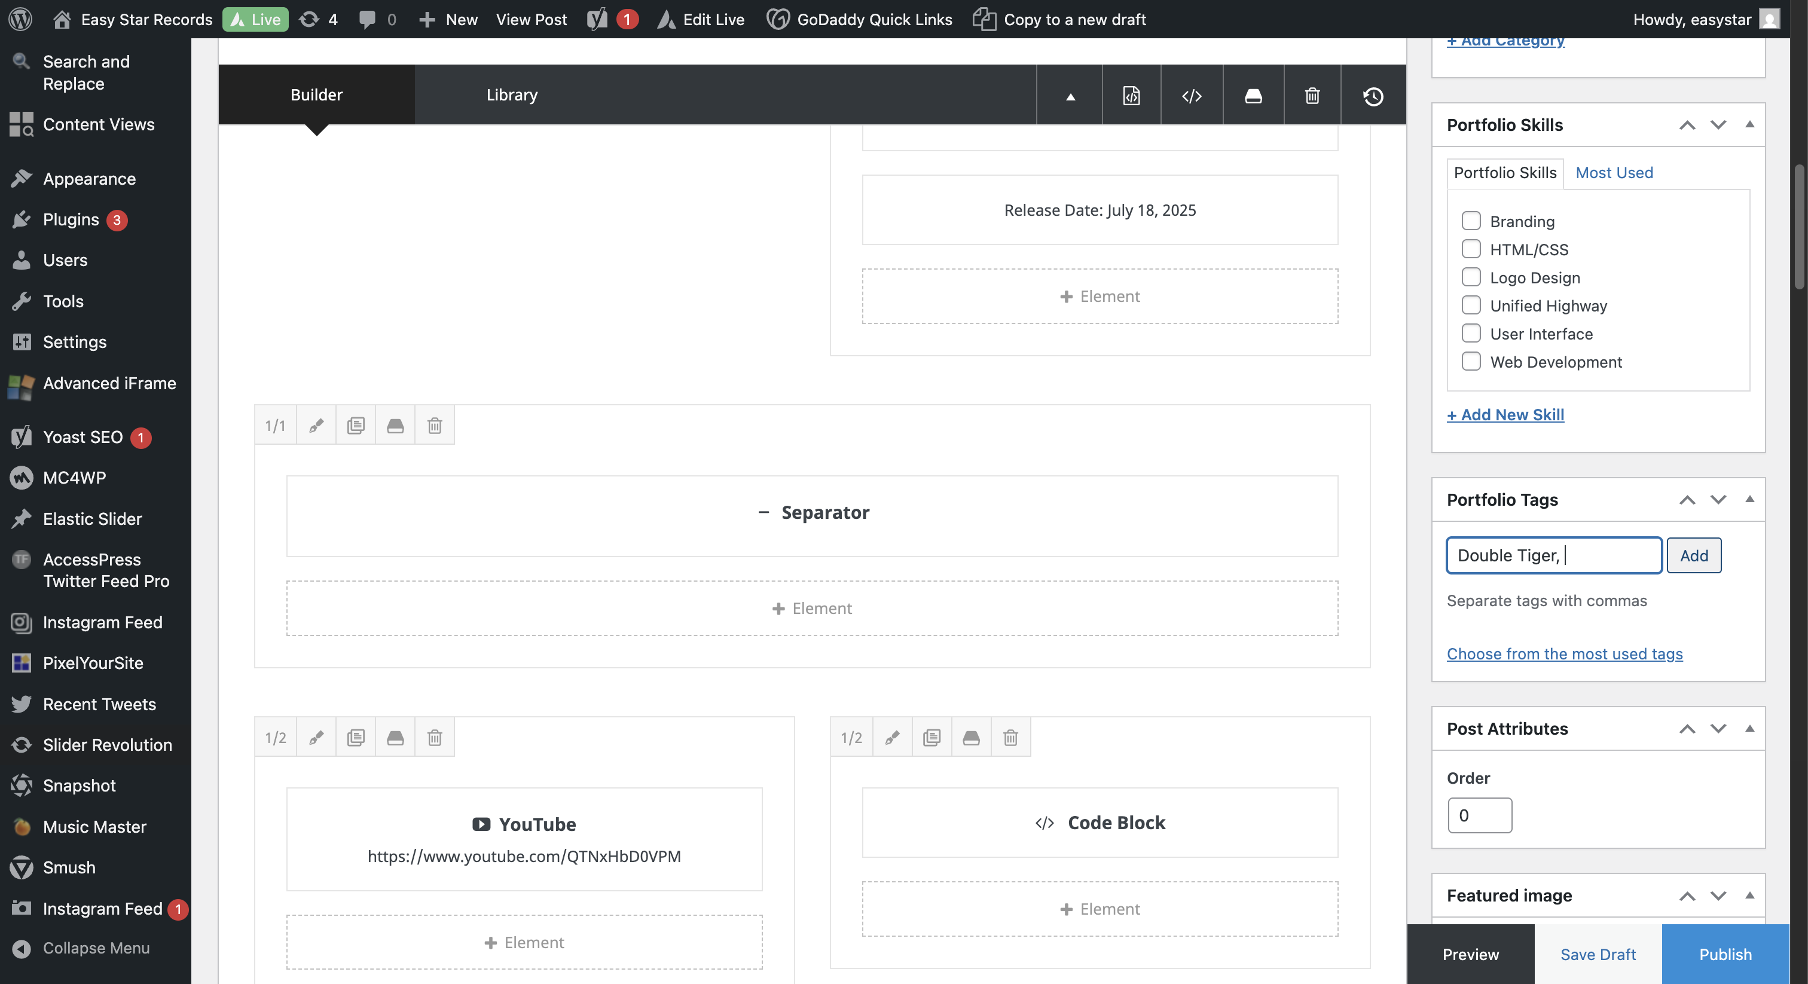Collapse the Portfolio Skills panel triangle
The height and width of the screenshot is (984, 1808).
1749,124
